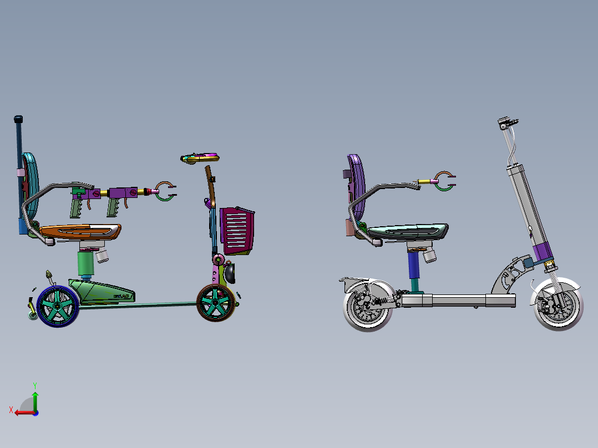
Task: Select the multicolored tiller head on left scooter
Action: tap(200, 158)
